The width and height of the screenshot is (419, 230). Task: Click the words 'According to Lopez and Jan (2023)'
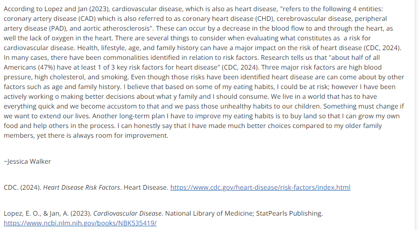tap(56, 9)
